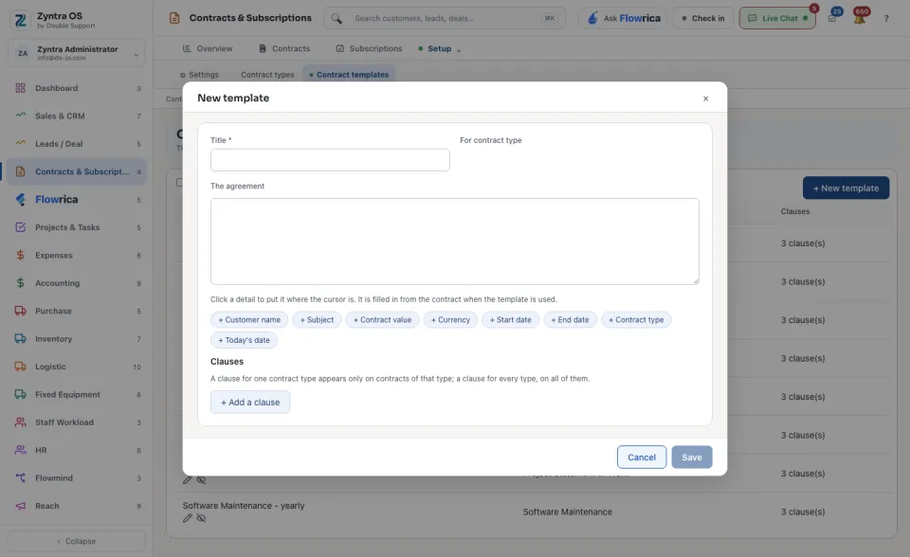
Task: Insert the Start date detail
Action: point(511,319)
